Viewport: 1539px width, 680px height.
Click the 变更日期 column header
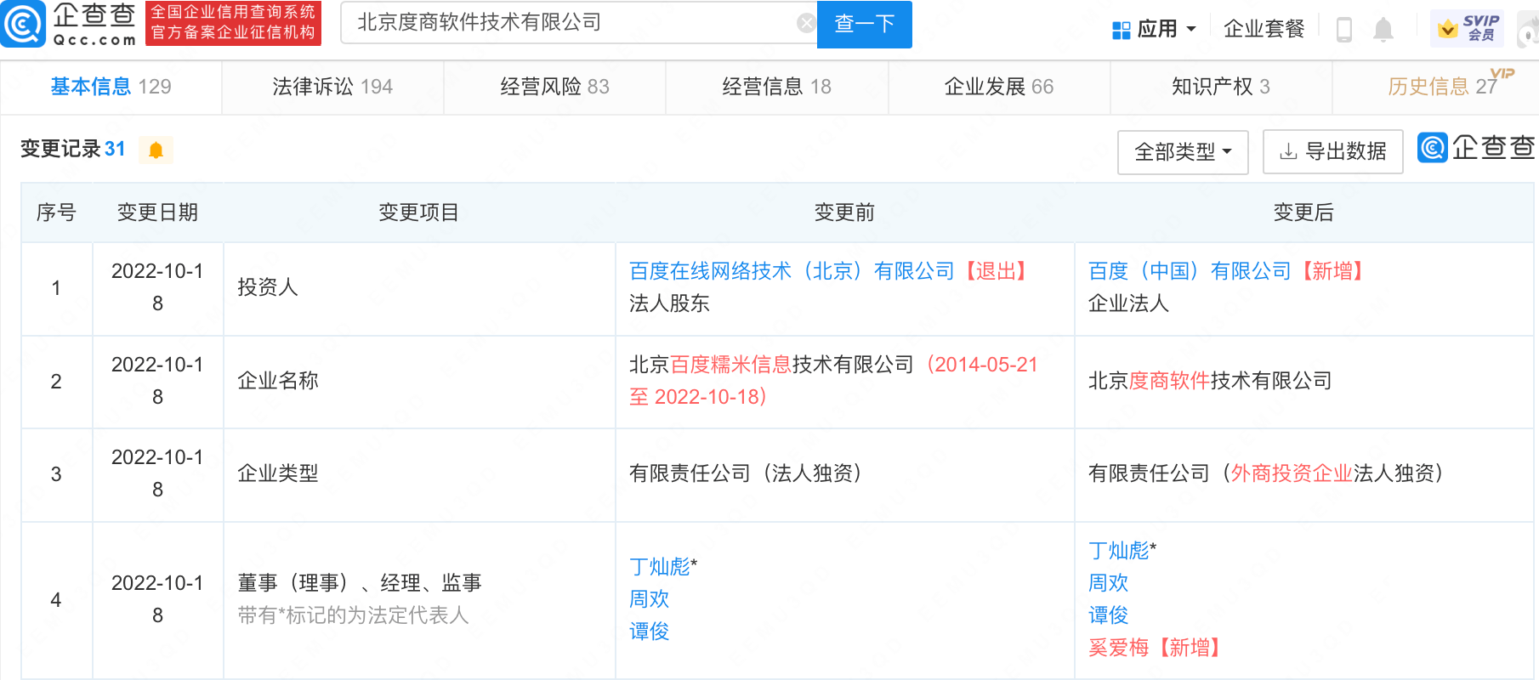coord(157,212)
